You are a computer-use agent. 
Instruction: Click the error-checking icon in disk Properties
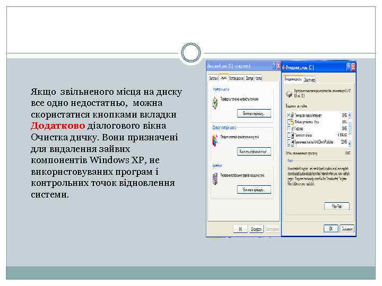[x=215, y=103]
